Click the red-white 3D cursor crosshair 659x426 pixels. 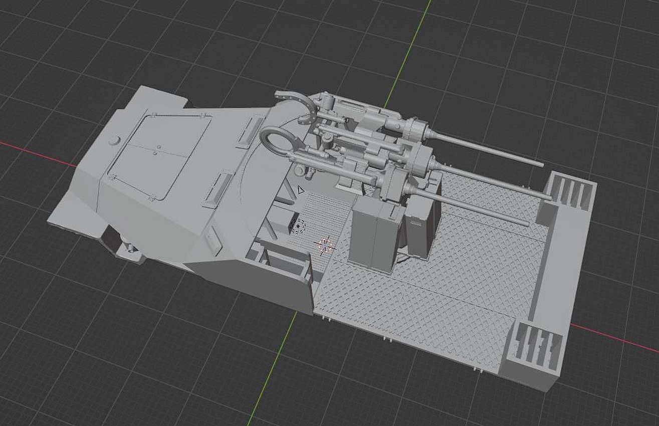point(325,245)
